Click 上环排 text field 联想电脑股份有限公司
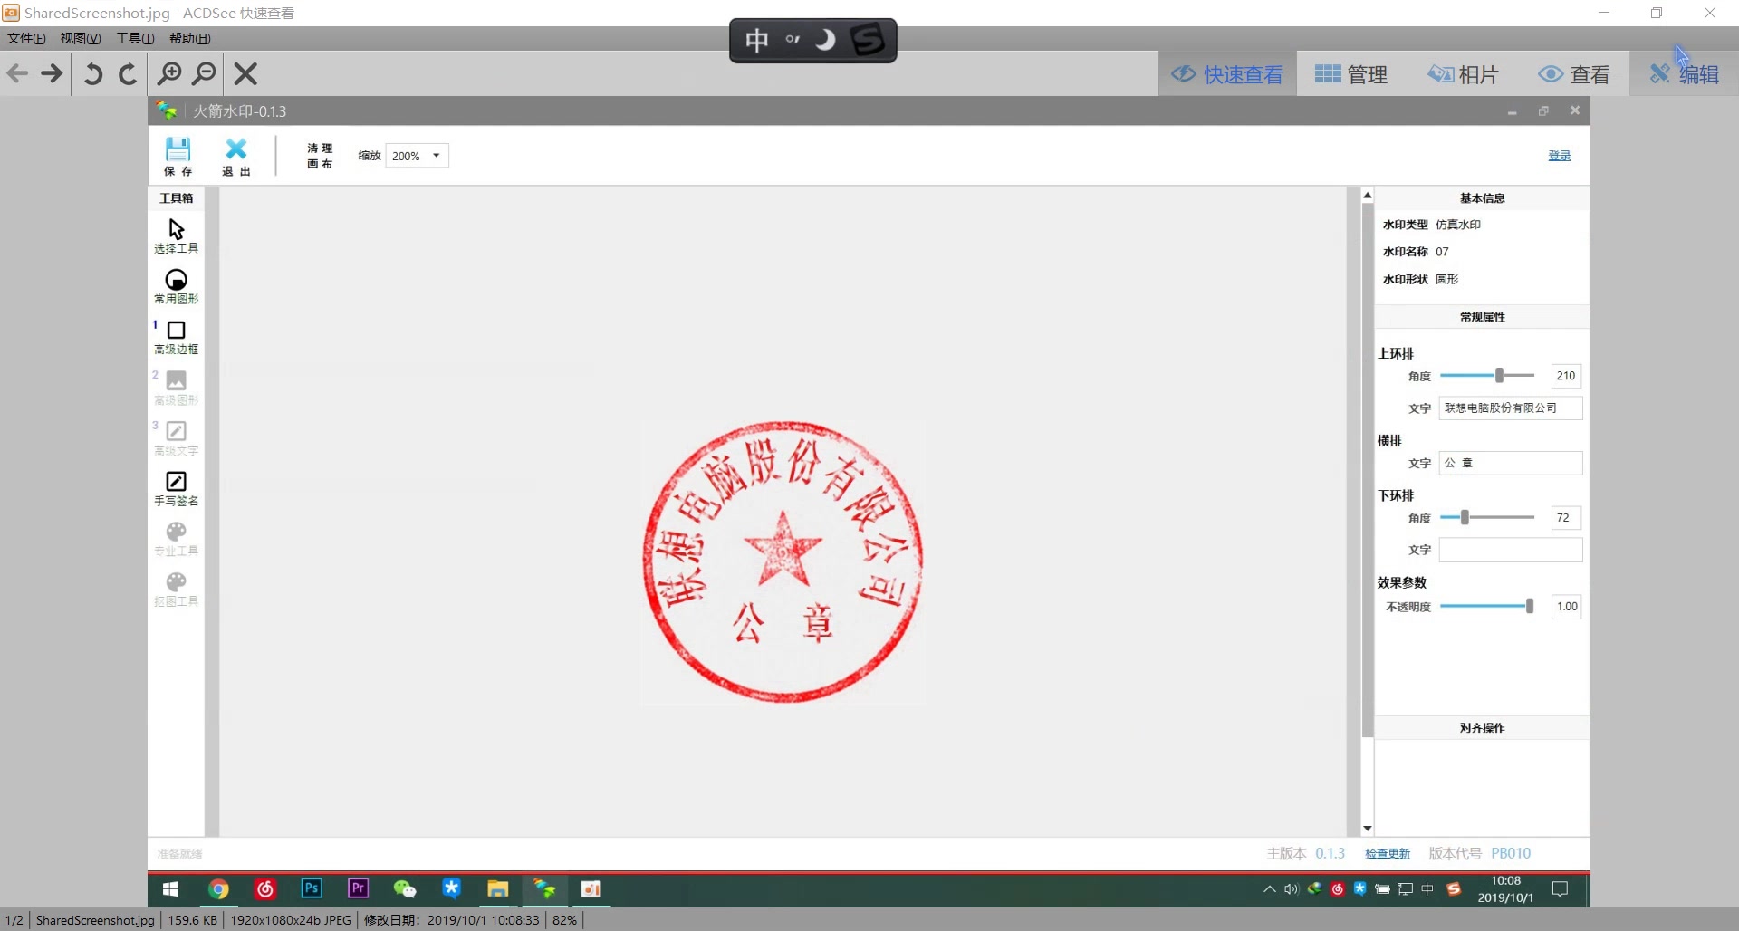This screenshot has height=931, width=1739. pos(1511,408)
